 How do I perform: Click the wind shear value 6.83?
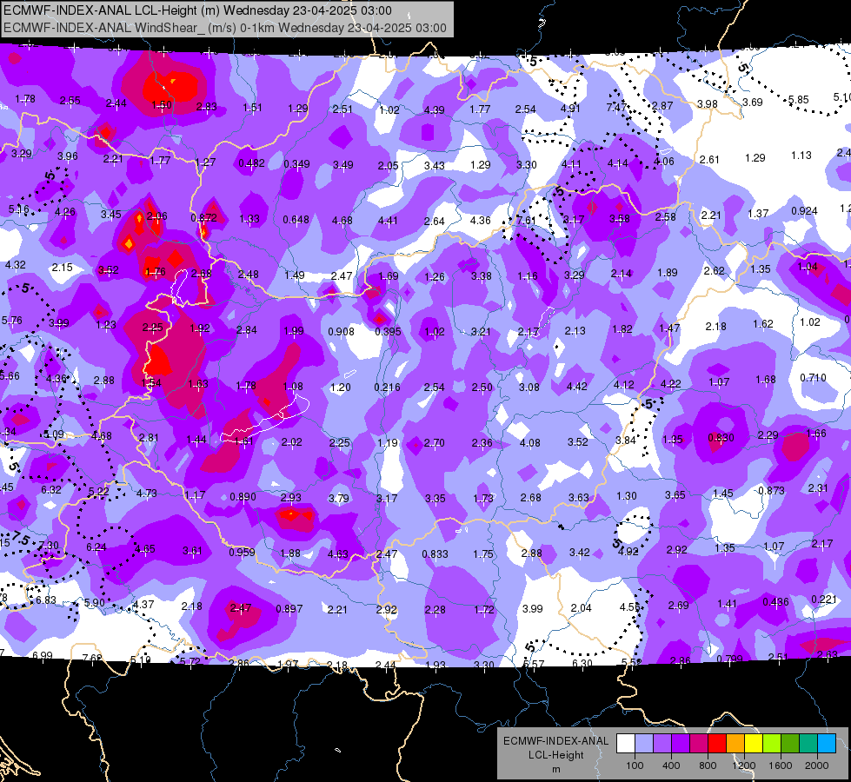pos(45,600)
